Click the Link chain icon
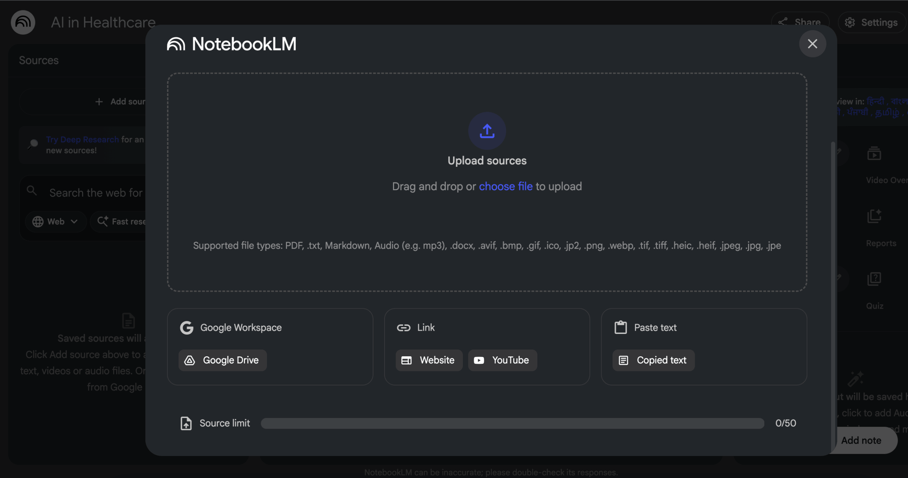 tap(403, 328)
